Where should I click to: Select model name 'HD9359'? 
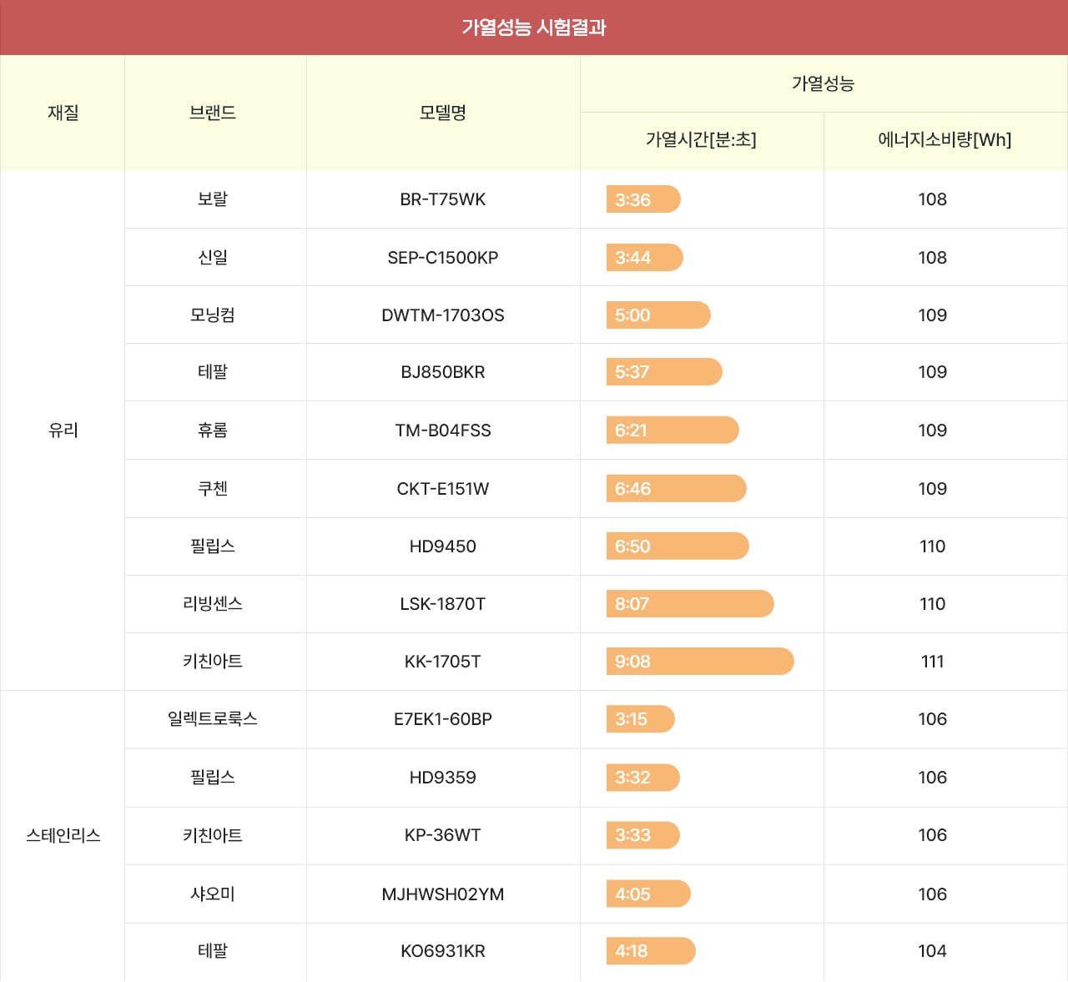443,778
